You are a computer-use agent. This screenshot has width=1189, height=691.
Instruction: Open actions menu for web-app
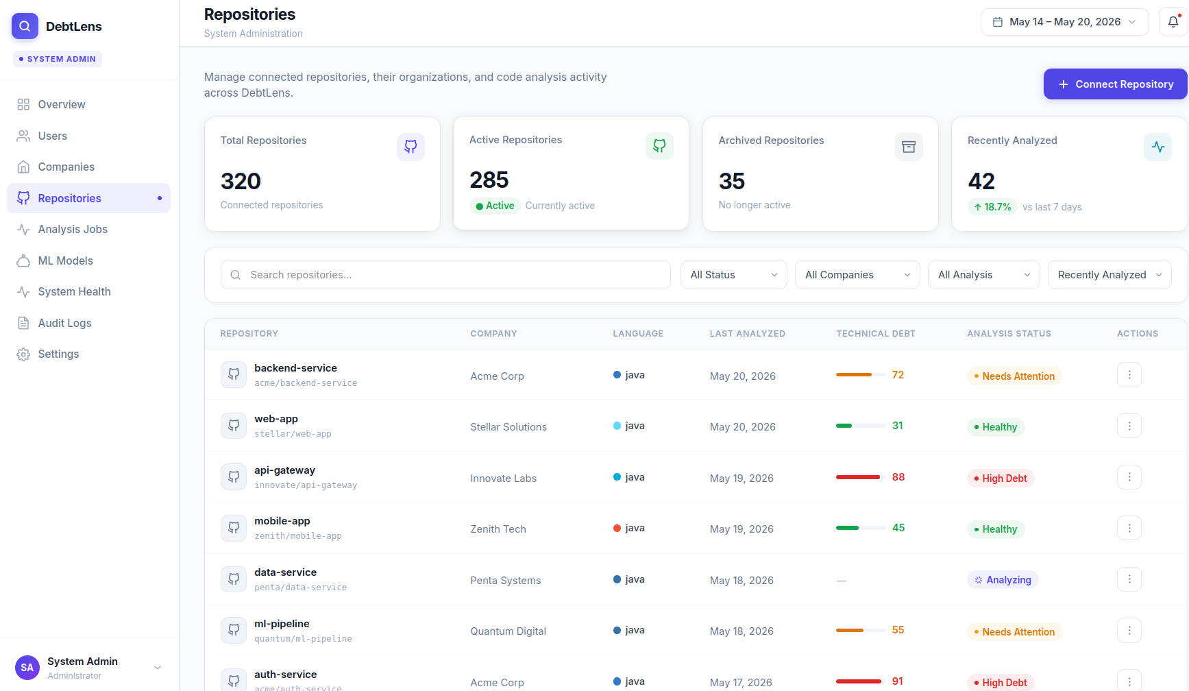(x=1129, y=426)
